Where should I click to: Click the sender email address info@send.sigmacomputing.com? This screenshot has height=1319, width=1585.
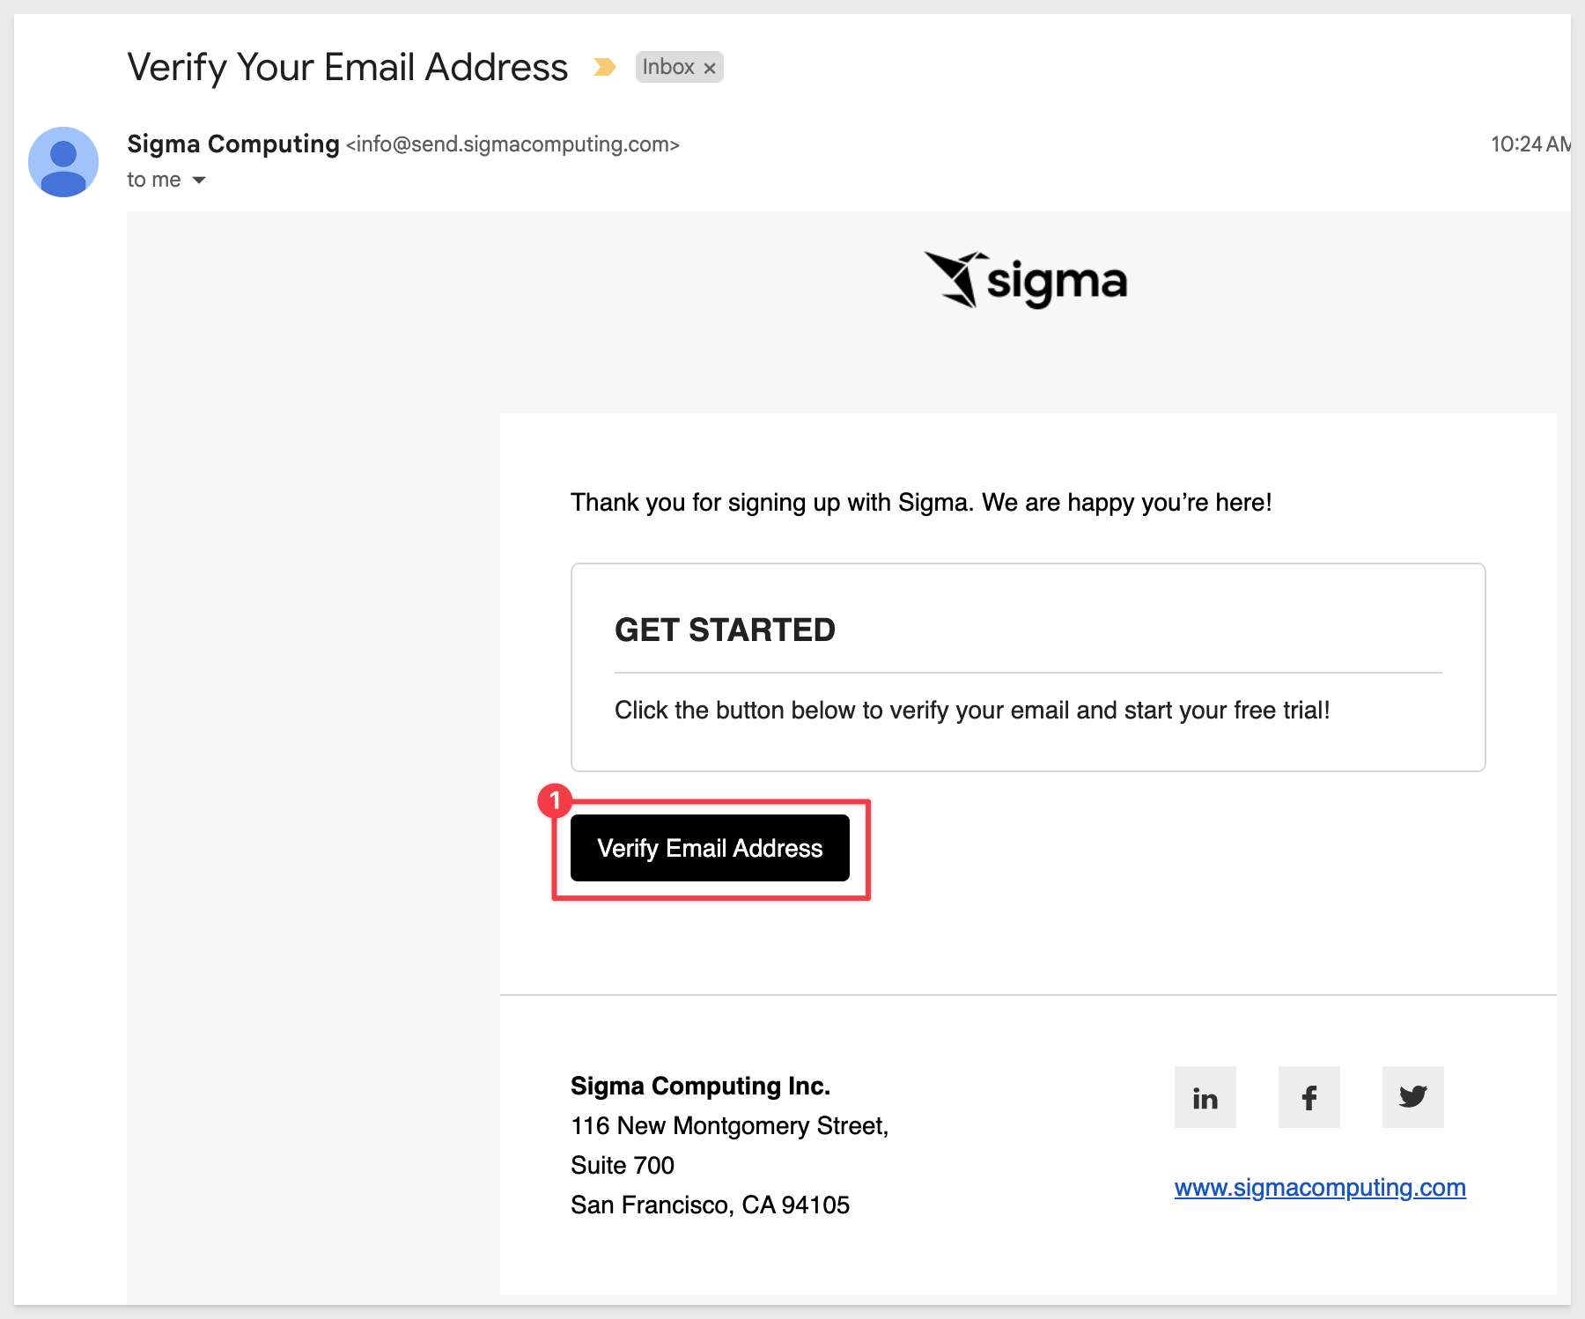[x=512, y=144]
